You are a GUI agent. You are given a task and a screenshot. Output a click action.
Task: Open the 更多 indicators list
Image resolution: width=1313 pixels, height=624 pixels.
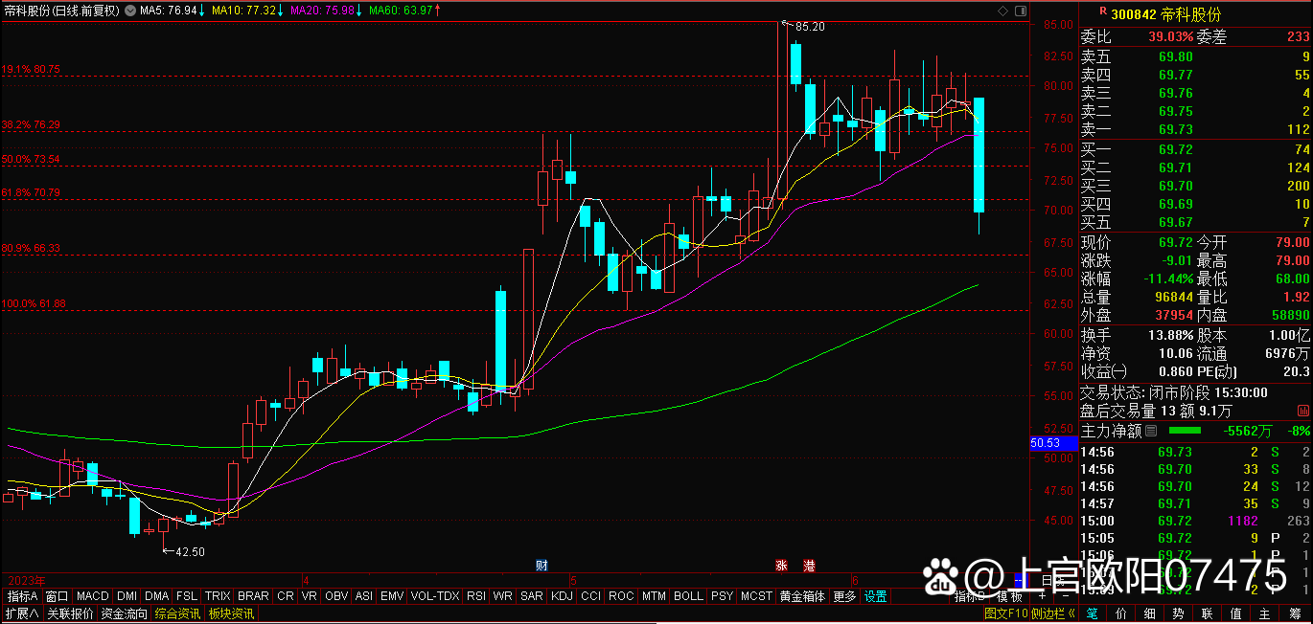pos(844,596)
